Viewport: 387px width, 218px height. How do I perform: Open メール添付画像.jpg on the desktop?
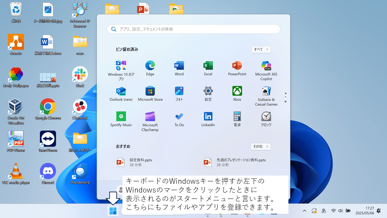click(x=48, y=13)
